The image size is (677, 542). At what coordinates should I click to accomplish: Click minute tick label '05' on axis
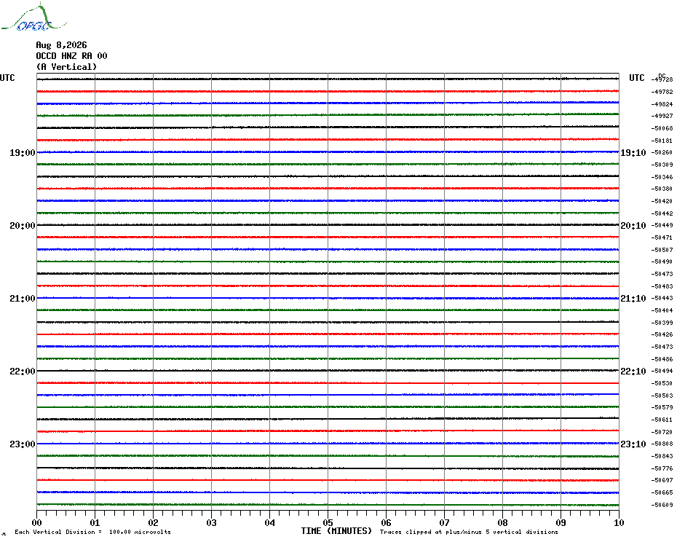coord(328,522)
